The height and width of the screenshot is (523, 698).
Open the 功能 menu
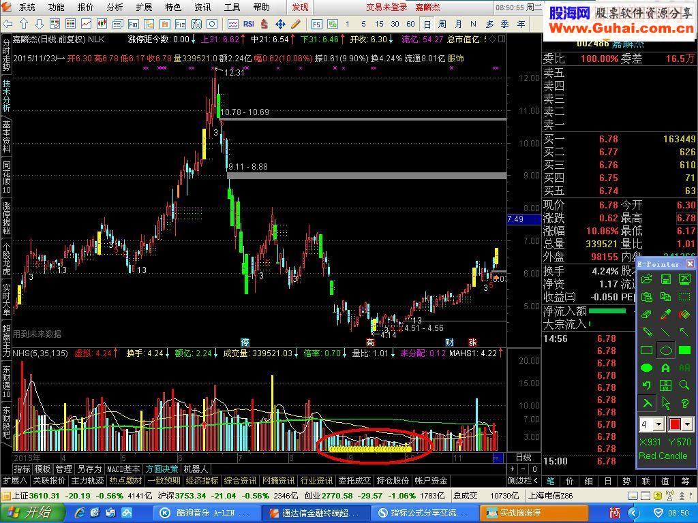tap(56, 7)
